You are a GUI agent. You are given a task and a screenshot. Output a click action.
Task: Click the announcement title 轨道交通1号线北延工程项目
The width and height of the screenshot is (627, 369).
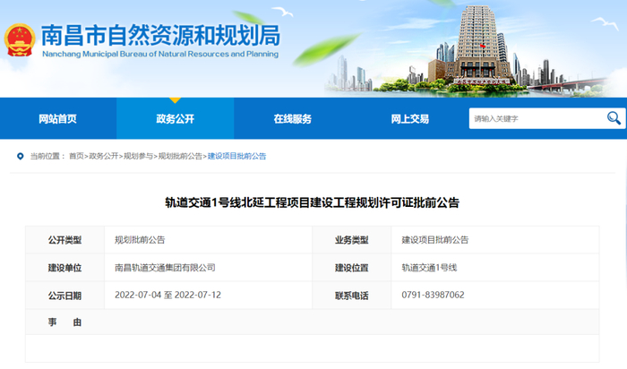[x=313, y=202]
